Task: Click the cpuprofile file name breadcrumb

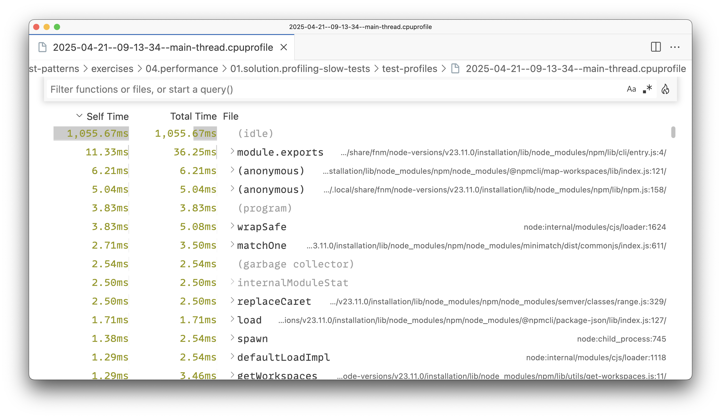Action: (x=576, y=69)
